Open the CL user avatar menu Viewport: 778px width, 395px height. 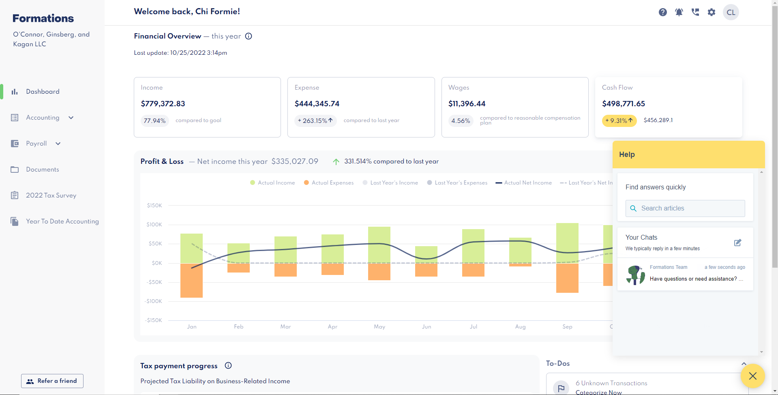pyautogui.click(x=731, y=12)
